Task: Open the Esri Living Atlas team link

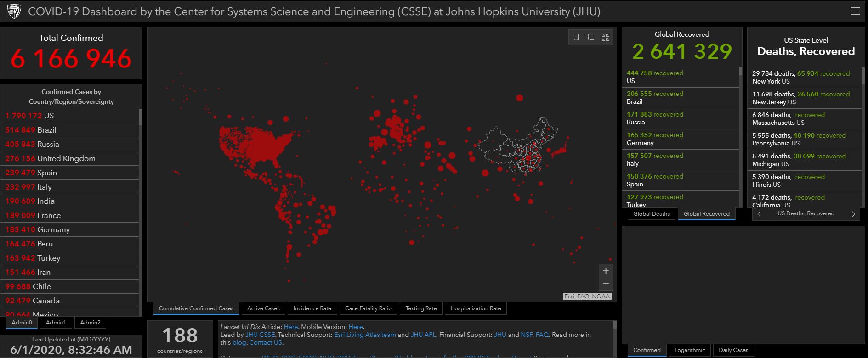Action: (365, 335)
